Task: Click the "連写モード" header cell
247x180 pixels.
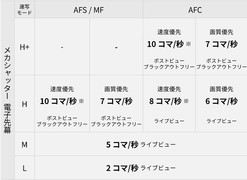Action: click(x=25, y=10)
